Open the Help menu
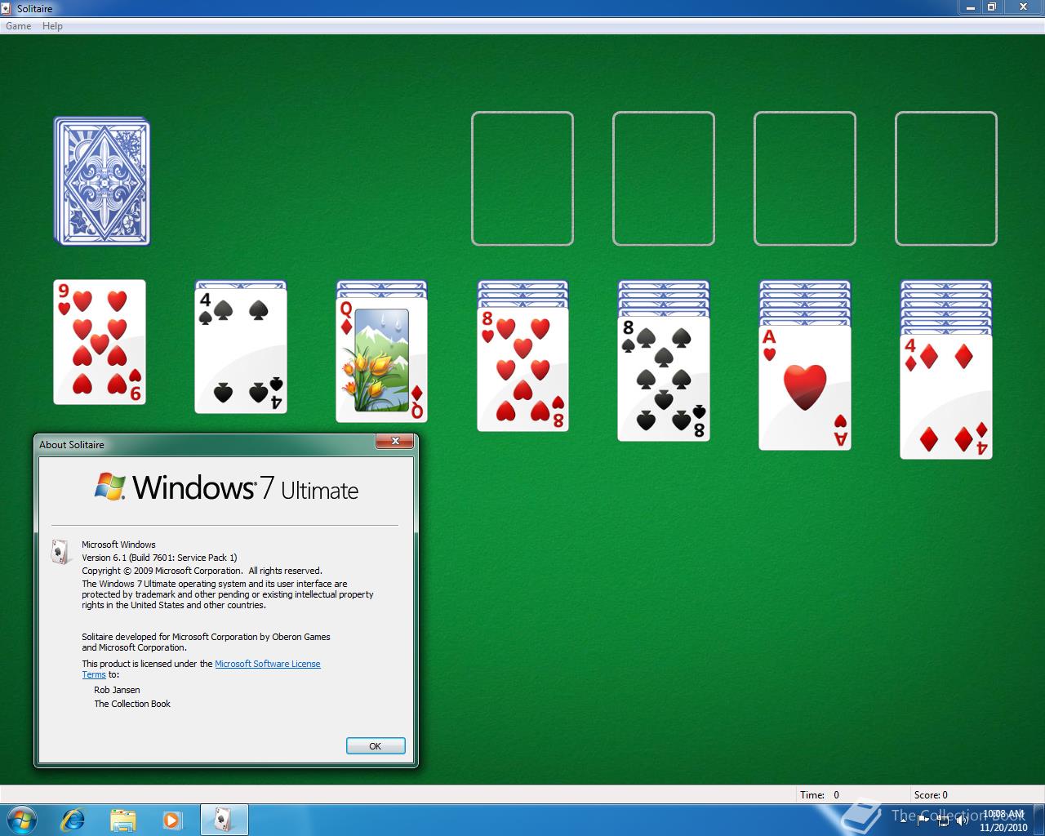This screenshot has width=1045, height=836. click(x=52, y=26)
